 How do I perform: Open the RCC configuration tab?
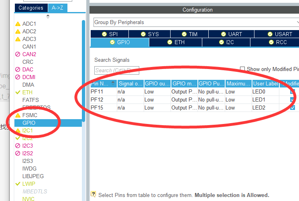pyautogui.click(x=275, y=42)
